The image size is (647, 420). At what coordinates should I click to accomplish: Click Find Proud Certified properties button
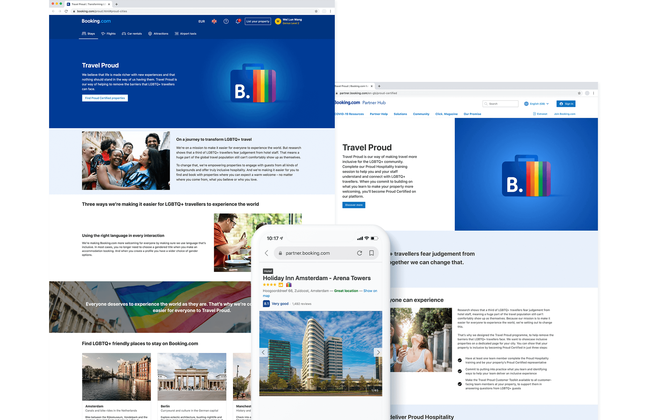[x=105, y=98]
